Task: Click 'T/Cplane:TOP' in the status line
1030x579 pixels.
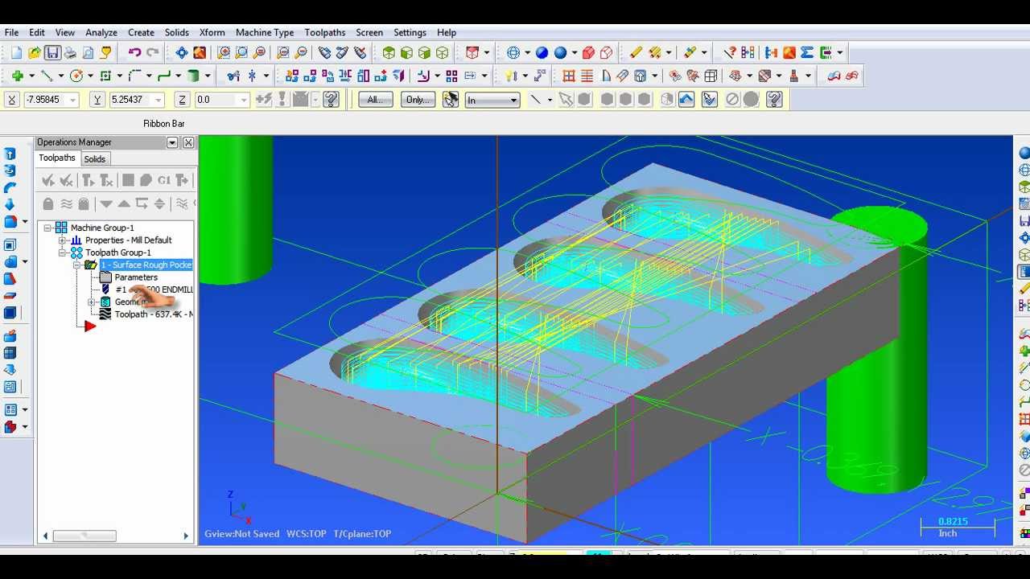Action: pos(361,534)
